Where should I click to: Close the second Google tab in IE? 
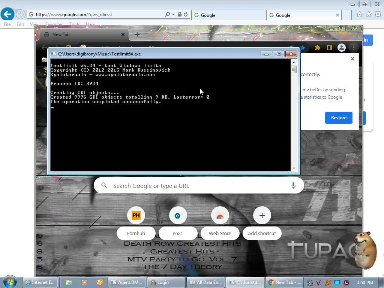(x=337, y=15)
